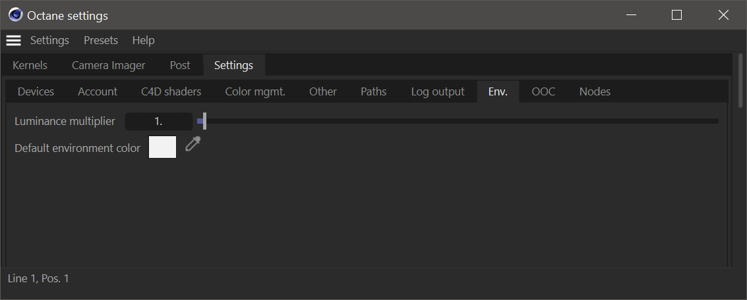Show the C4D shaders tab
Image resolution: width=747 pixels, height=300 pixels.
[171, 92]
